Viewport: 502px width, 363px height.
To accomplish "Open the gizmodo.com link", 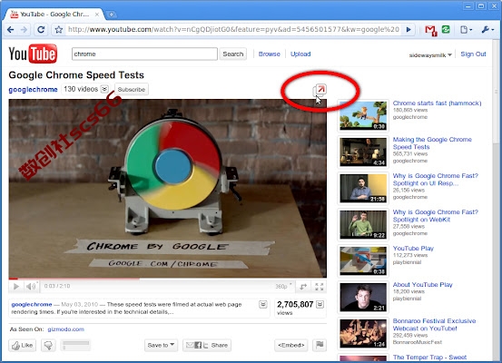I will tap(66, 329).
